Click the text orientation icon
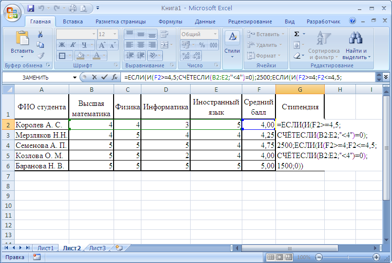 coord(153,56)
